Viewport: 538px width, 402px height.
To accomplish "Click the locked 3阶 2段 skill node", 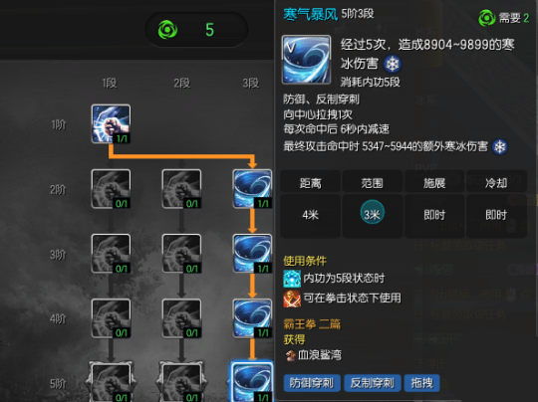I will [181, 254].
